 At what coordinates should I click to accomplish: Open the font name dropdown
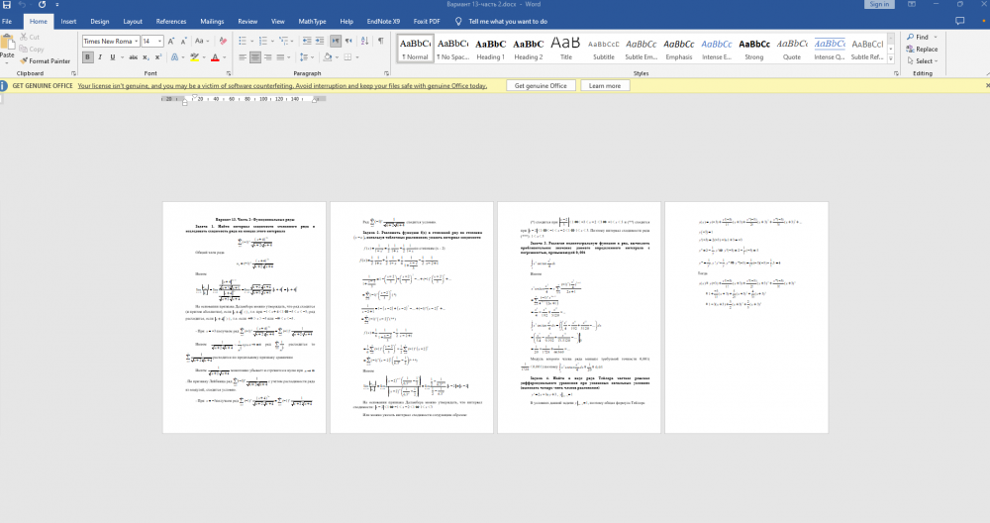137,41
